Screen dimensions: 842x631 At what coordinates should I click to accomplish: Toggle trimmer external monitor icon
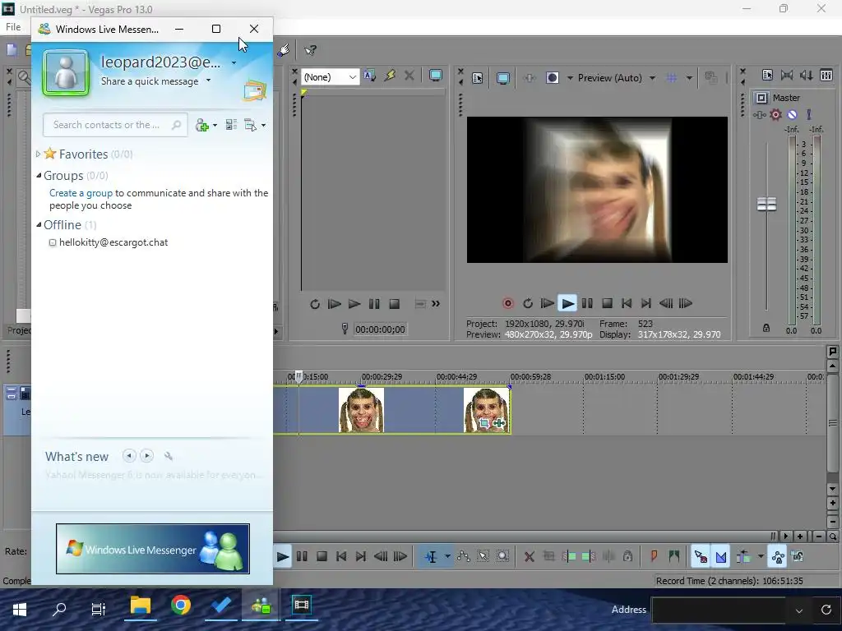[x=436, y=76]
